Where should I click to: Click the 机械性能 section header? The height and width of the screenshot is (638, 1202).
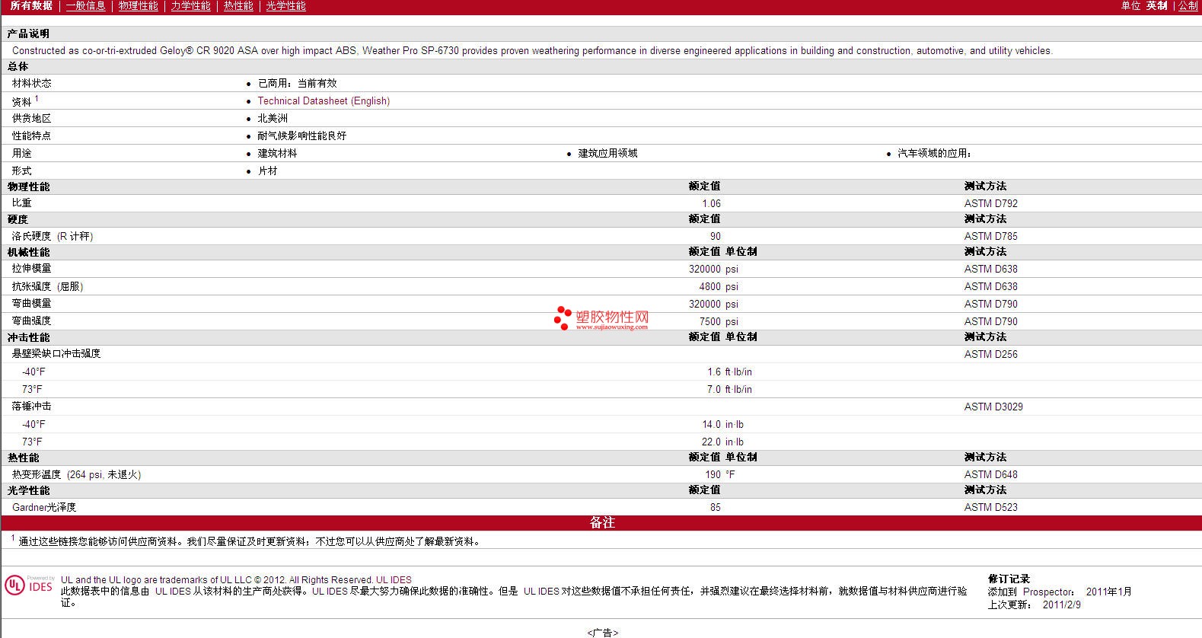pyautogui.click(x=28, y=252)
